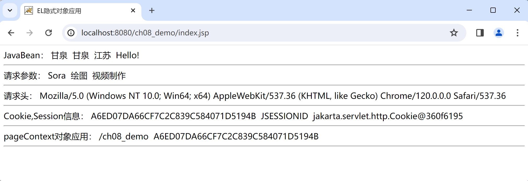Viewport: 528px width, 181px height.
Task: Click the /ch08_demo context path text
Action: pos(124,137)
